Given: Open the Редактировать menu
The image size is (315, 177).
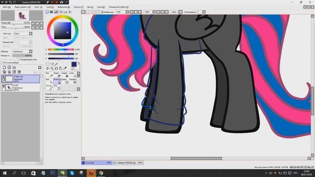Looking at the screenshot, I should (x=23, y=7).
